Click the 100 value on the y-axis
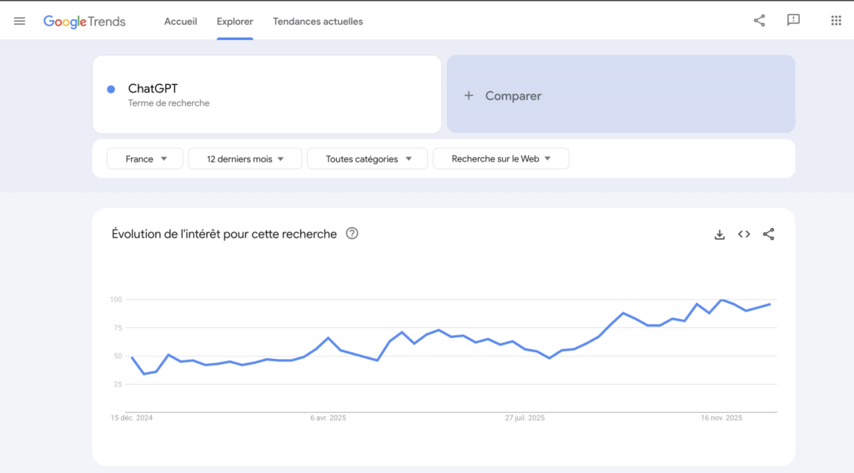The height and width of the screenshot is (473, 854). coord(116,300)
